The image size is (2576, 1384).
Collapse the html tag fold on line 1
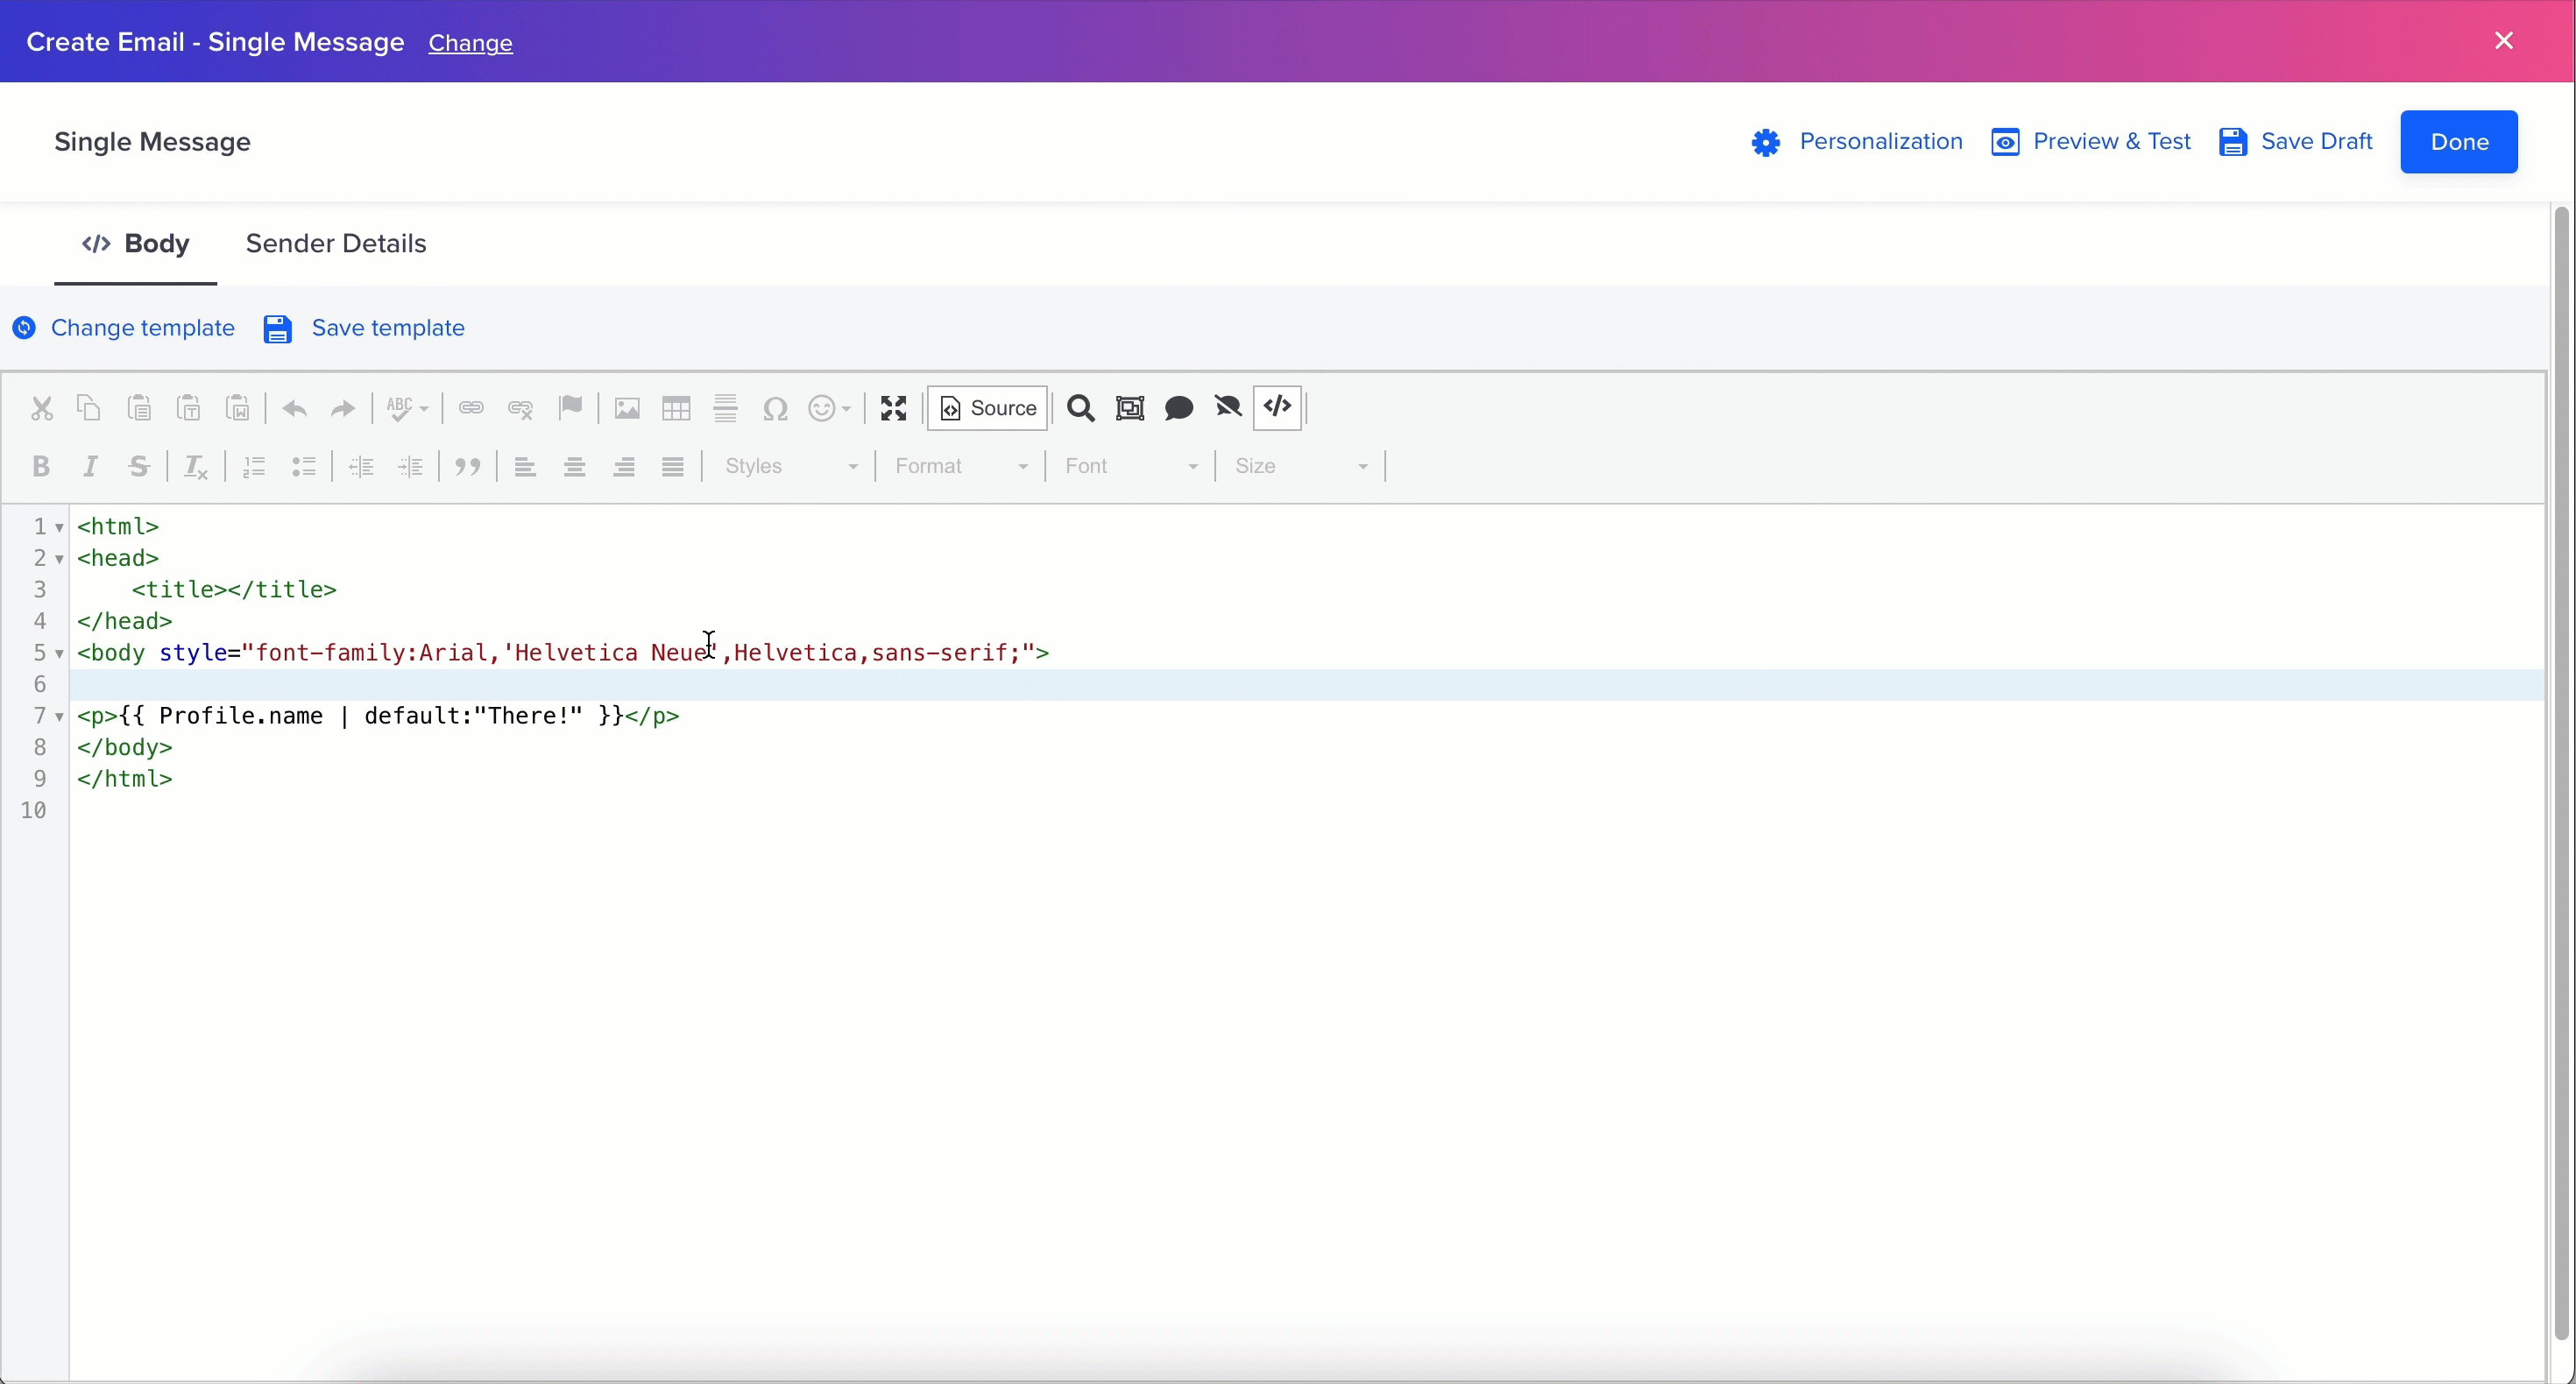pos(59,527)
